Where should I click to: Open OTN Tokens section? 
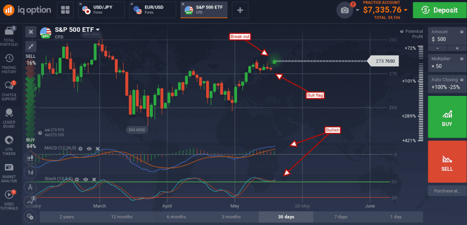tap(9, 146)
